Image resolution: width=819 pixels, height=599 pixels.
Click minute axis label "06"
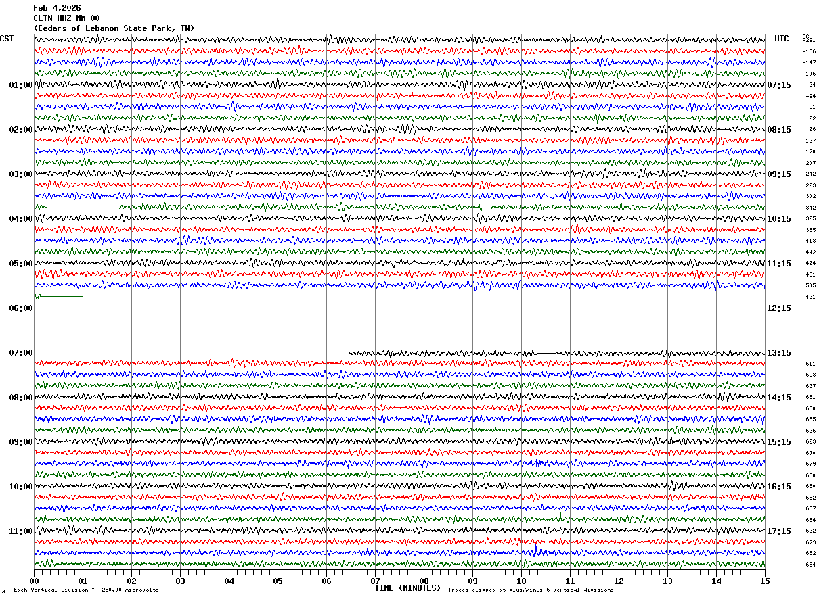click(x=326, y=581)
